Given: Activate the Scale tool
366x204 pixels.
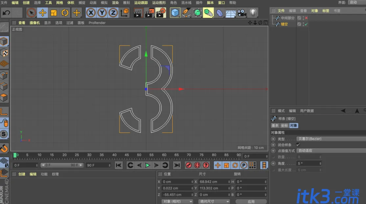Looking at the screenshot, I should point(54,12).
